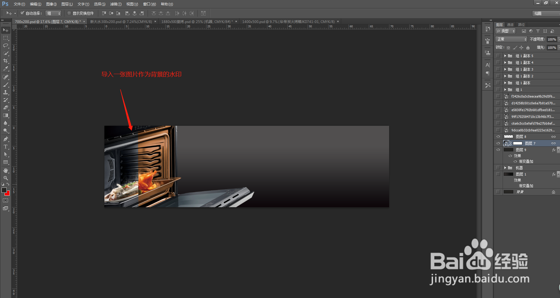Select the Clone Stamp tool
Screen dimensions: 560x298
6,92
